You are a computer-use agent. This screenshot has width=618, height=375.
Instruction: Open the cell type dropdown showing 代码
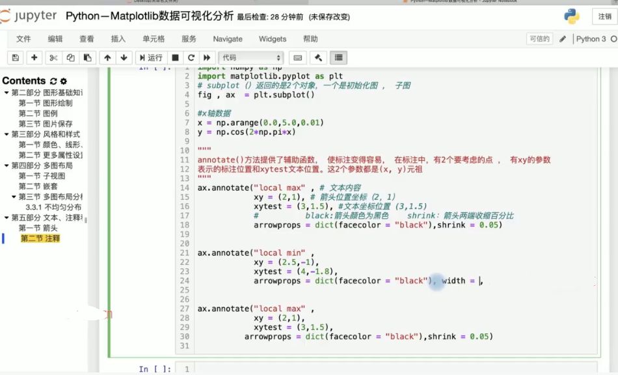[x=250, y=58]
